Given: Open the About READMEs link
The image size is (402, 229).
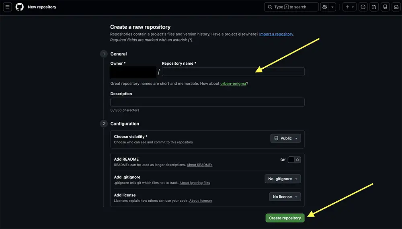Looking at the screenshot, I should pyautogui.click(x=199, y=165).
